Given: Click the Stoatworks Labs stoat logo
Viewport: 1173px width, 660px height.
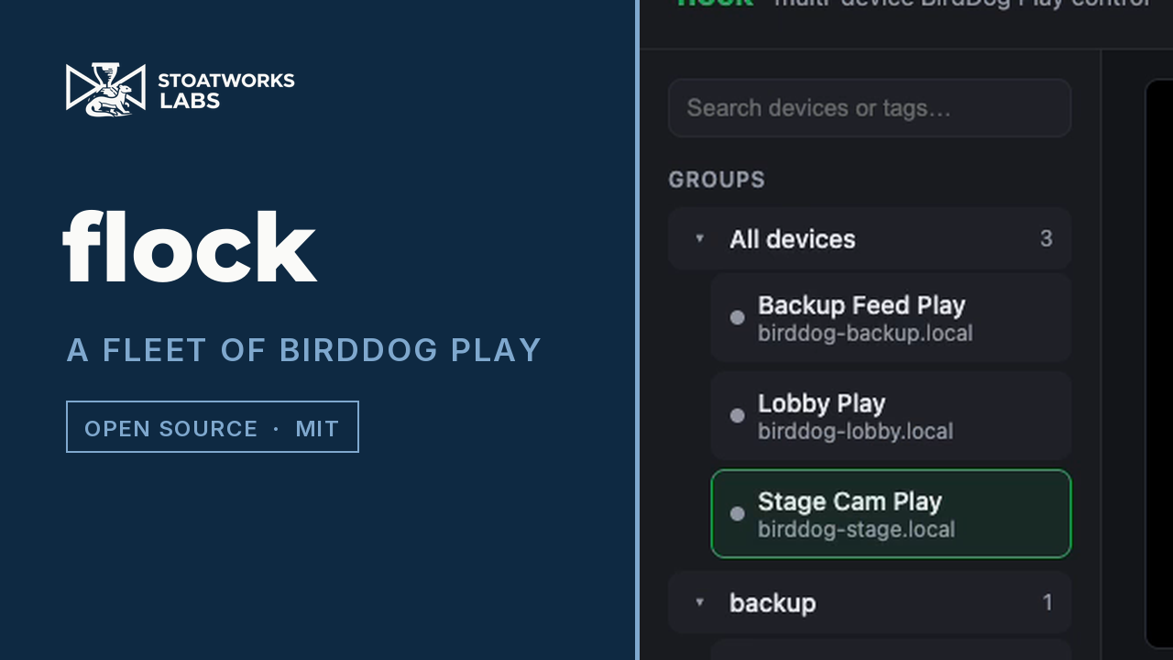Looking at the screenshot, I should point(105,90).
